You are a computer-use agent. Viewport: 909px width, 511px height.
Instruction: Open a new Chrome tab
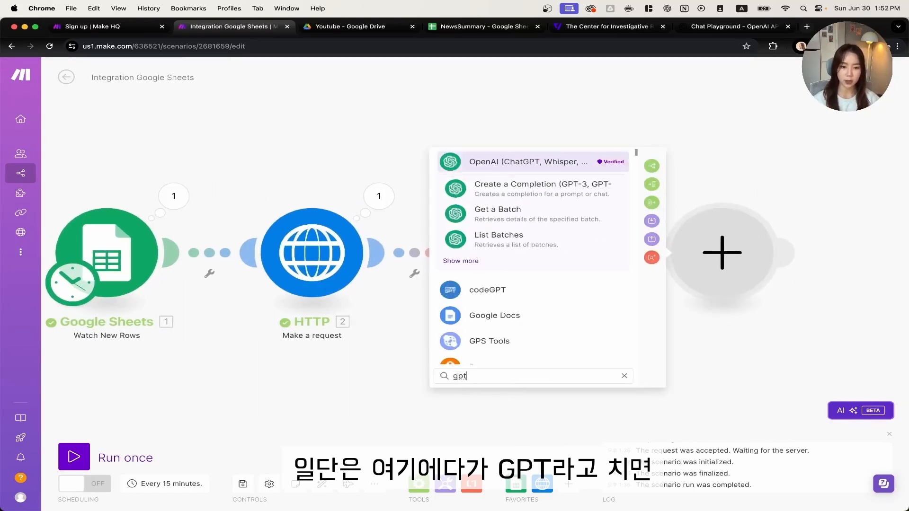(807, 26)
